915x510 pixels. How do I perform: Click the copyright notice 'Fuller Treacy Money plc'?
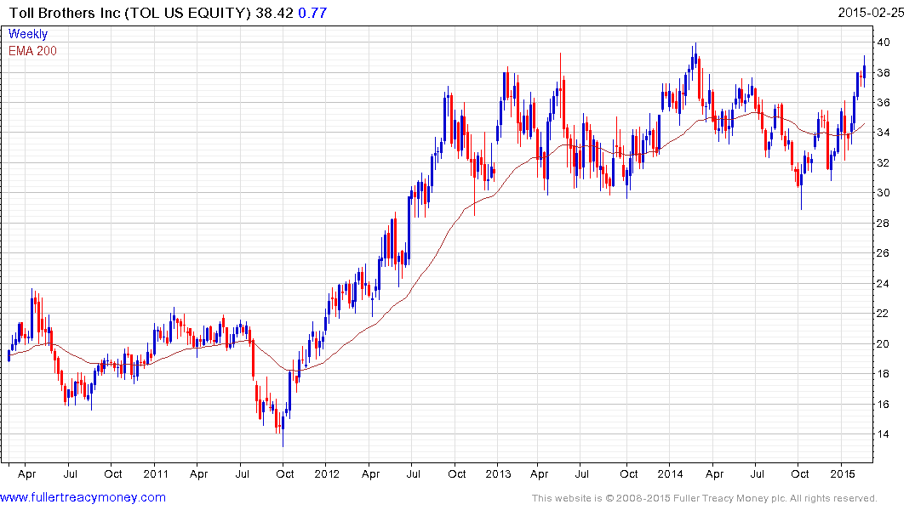coord(728,498)
